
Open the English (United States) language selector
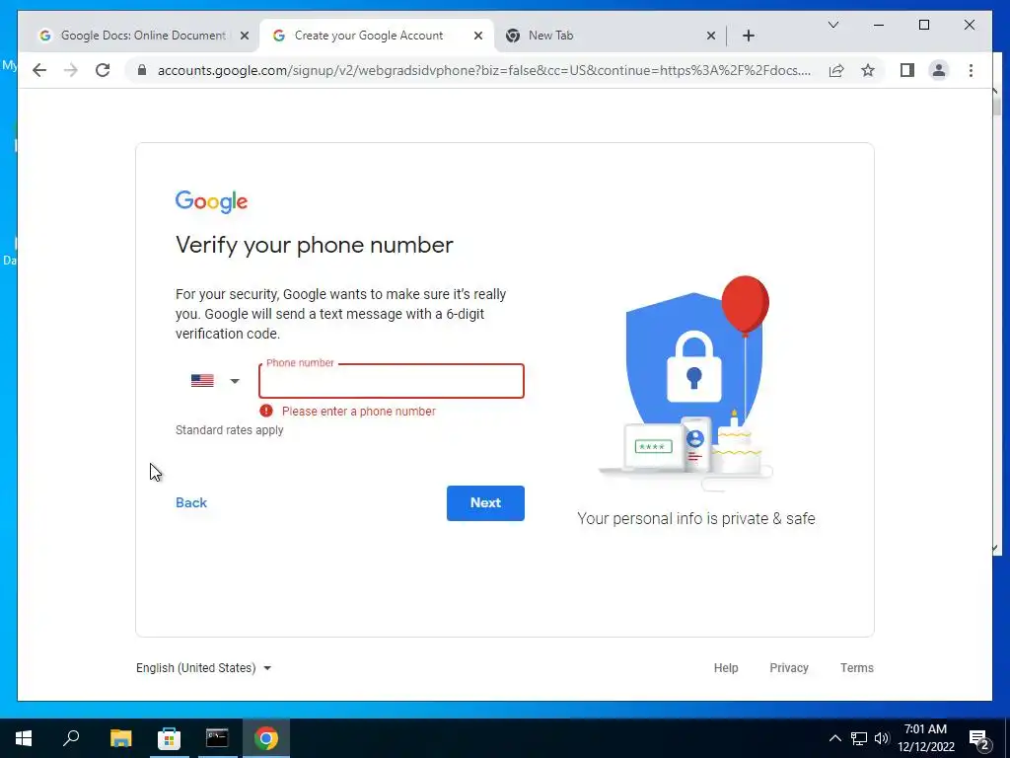(203, 668)
